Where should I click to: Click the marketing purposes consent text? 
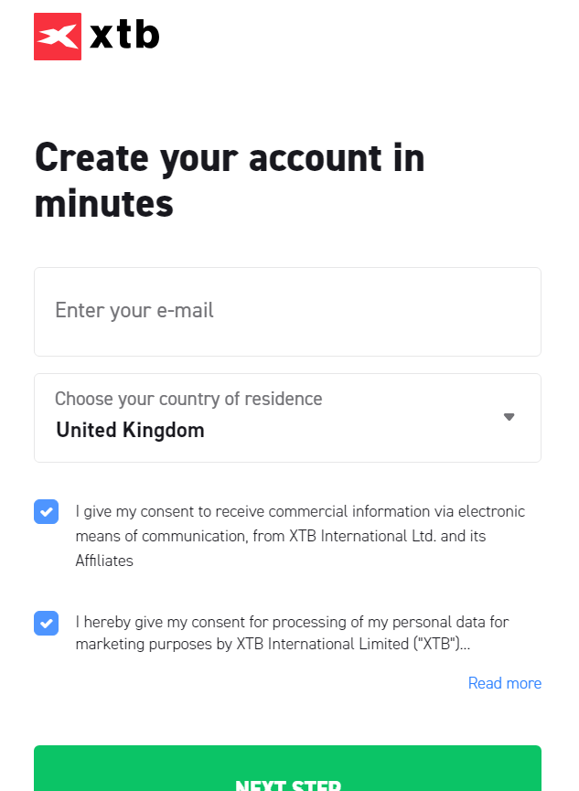click(291, 633)
